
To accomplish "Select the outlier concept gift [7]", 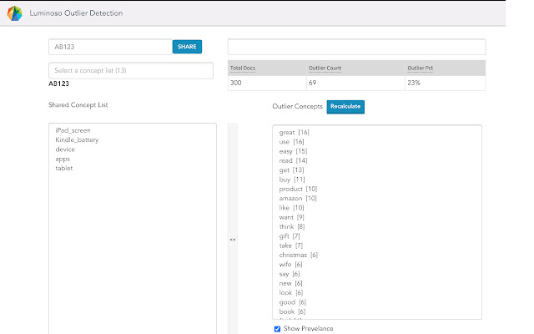I will coord(290,235).
